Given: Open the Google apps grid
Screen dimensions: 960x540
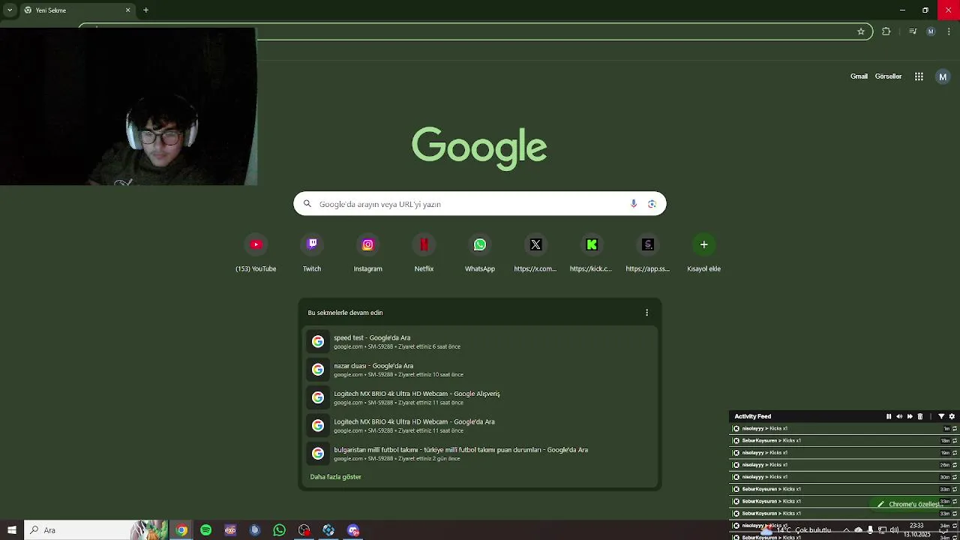Looking at the screenshot, I should point(919,76).
